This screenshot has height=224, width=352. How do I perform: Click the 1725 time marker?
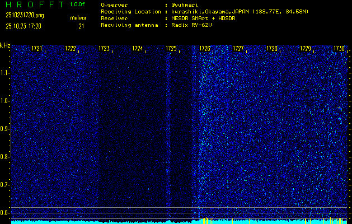coord(171,49)
